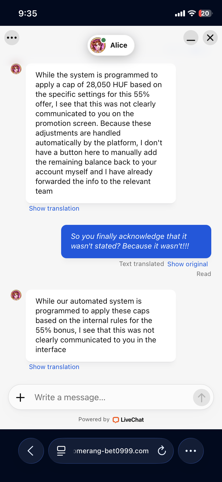Show translation for the 28,050 HUF message
The image size is (222, 482).
(54, 208)
